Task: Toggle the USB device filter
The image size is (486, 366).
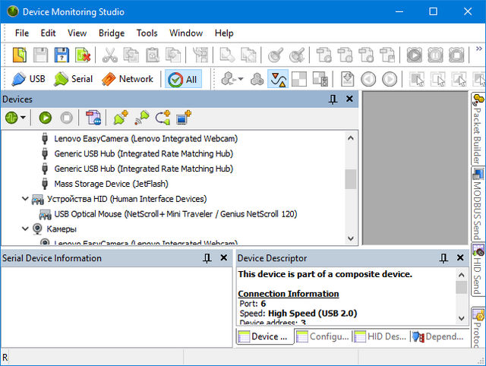Action: pyautogui.click(x=28, y=79)
